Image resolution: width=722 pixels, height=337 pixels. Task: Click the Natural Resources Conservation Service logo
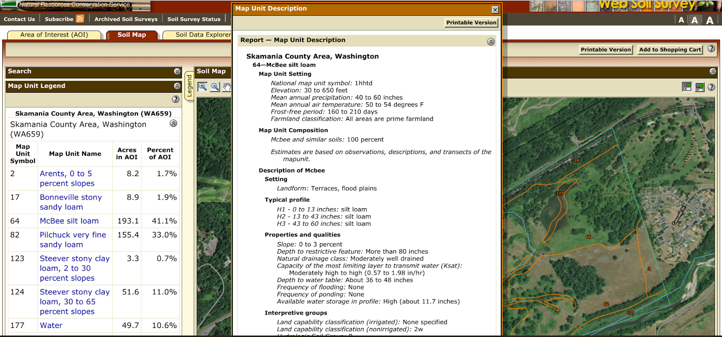[74, 5]
